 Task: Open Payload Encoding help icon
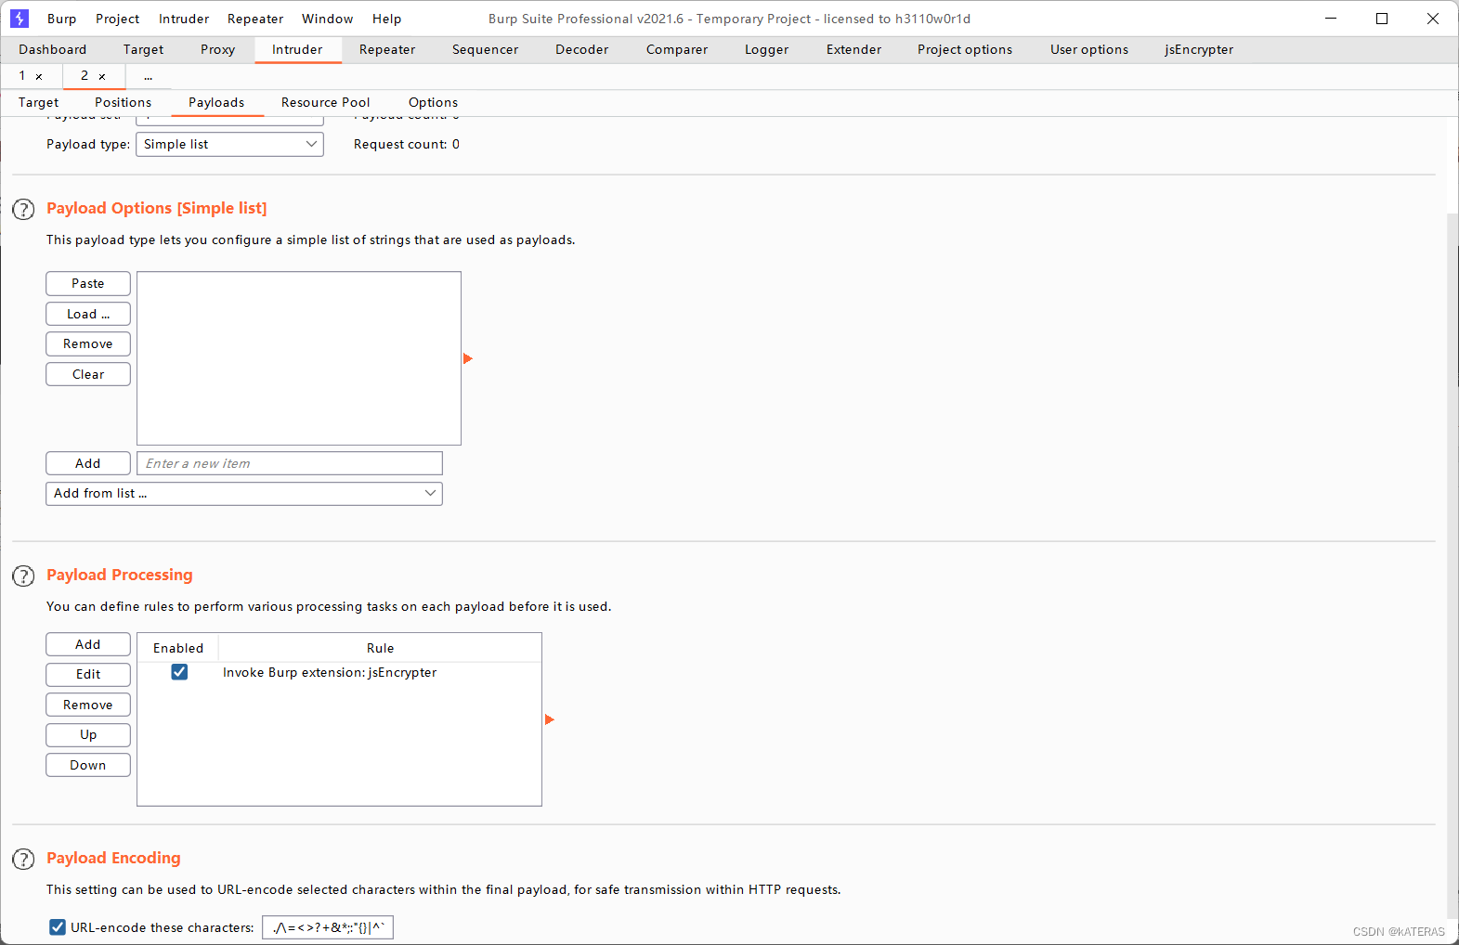tap(23, 859)
